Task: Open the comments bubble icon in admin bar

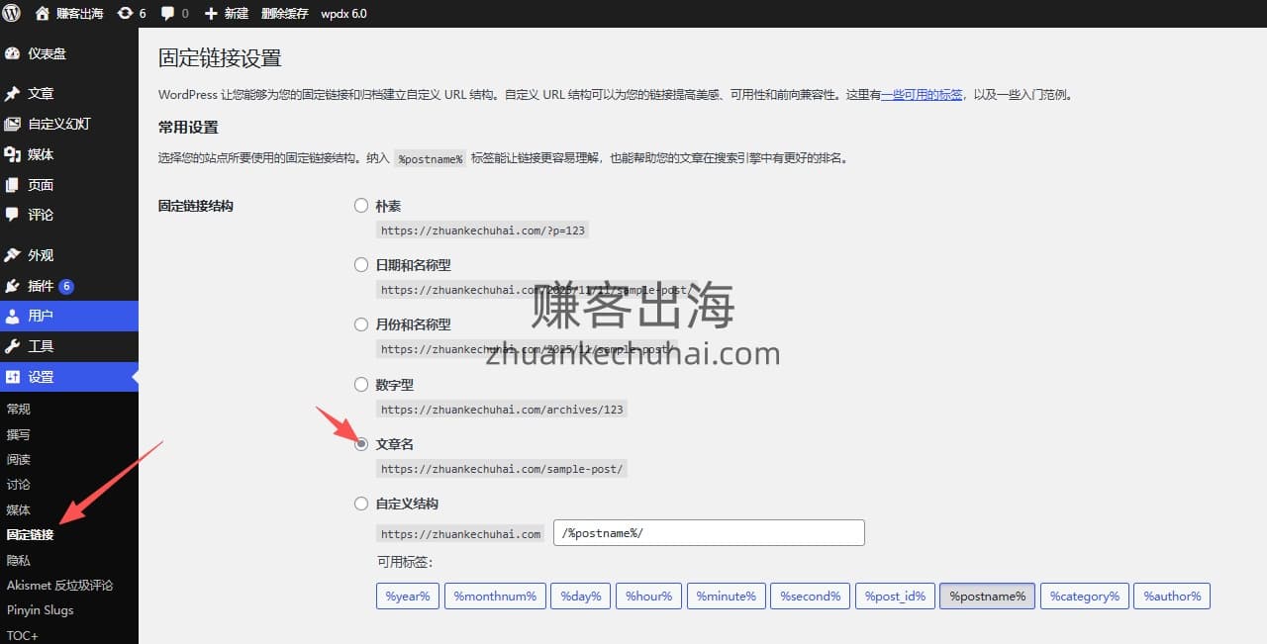Action: tap(168, 13)
